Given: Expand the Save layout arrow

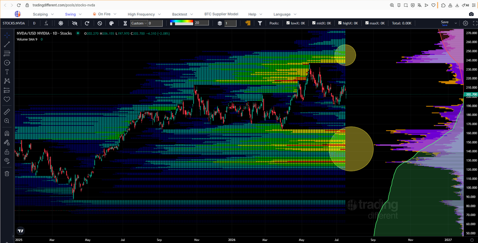Looking at the screenshot, I should (456, 23).
